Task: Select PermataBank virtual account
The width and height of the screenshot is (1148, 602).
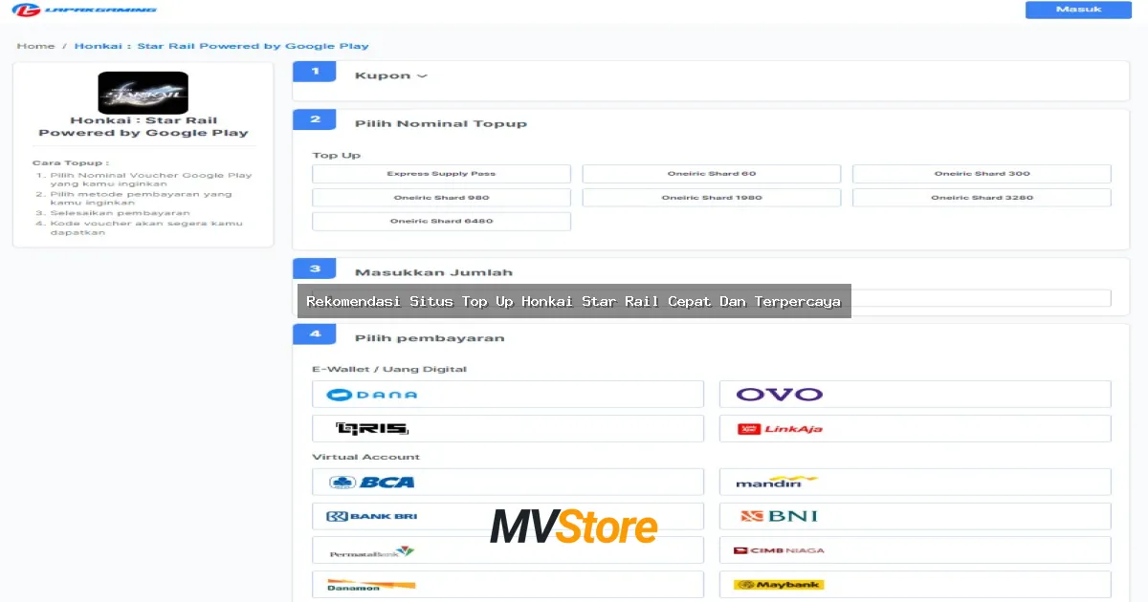Action: 507,551
